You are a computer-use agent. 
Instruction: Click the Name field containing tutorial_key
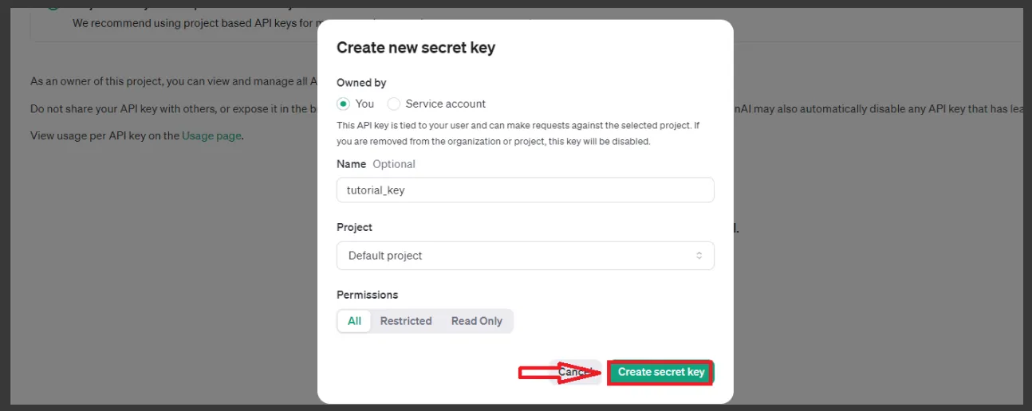click(x=525, y=190)
